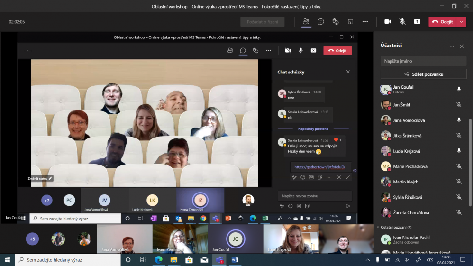Open more options under edited message
This screenshot has height=266, width=473.
pyautogui.click(x=328, y=177)
